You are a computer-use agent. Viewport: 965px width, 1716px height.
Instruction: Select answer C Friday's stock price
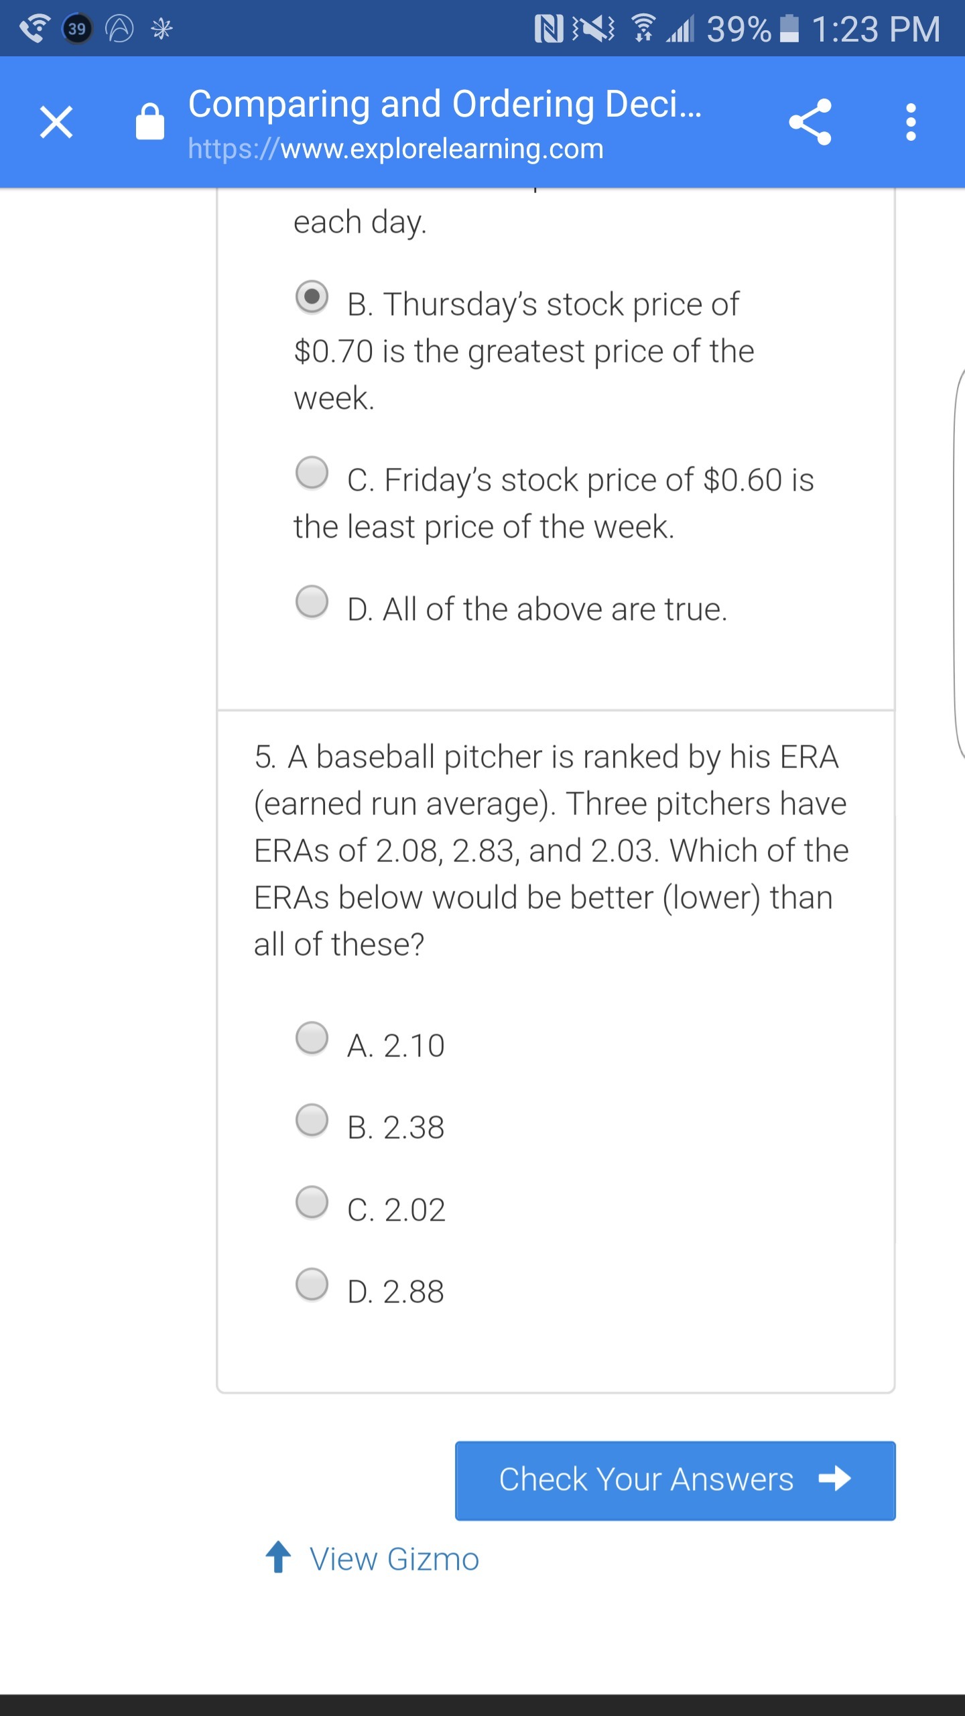(312, 473)
